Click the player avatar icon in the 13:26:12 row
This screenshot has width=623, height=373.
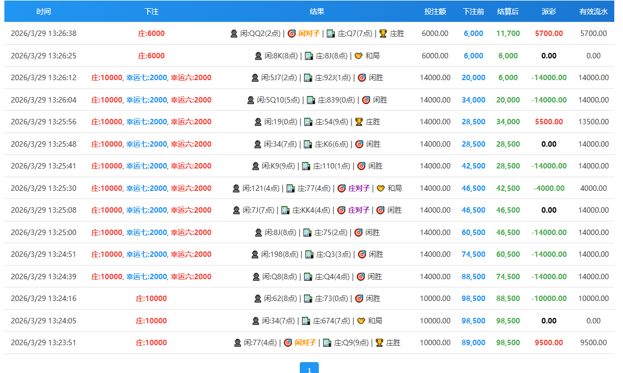pos(255,77)
